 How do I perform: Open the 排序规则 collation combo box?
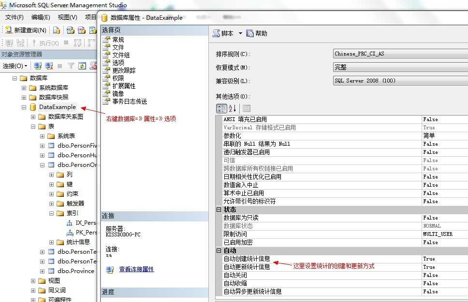(x=400, y=54)
